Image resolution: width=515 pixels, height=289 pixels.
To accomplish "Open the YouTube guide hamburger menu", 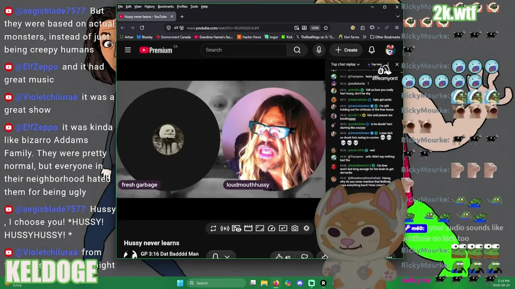I will click(128, 50).
